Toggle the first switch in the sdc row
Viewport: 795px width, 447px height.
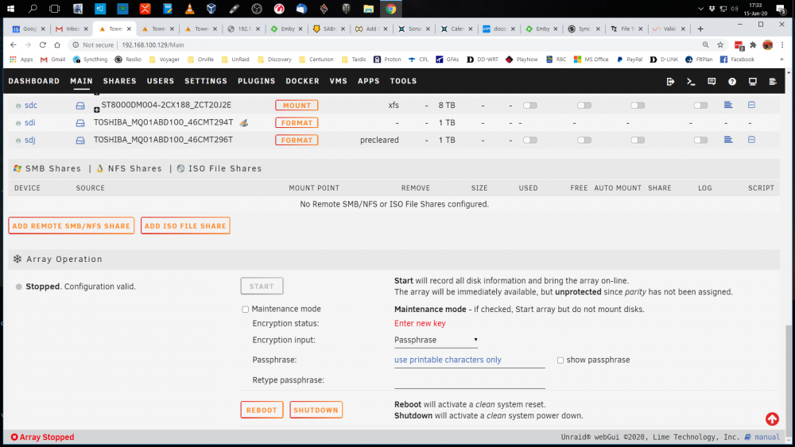coord(529,106)
